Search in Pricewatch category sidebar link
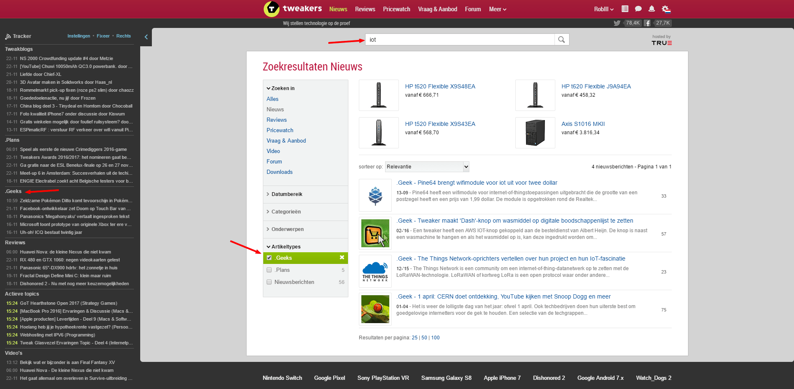Screen dimensions: 794x389 [x=280, y=130]
